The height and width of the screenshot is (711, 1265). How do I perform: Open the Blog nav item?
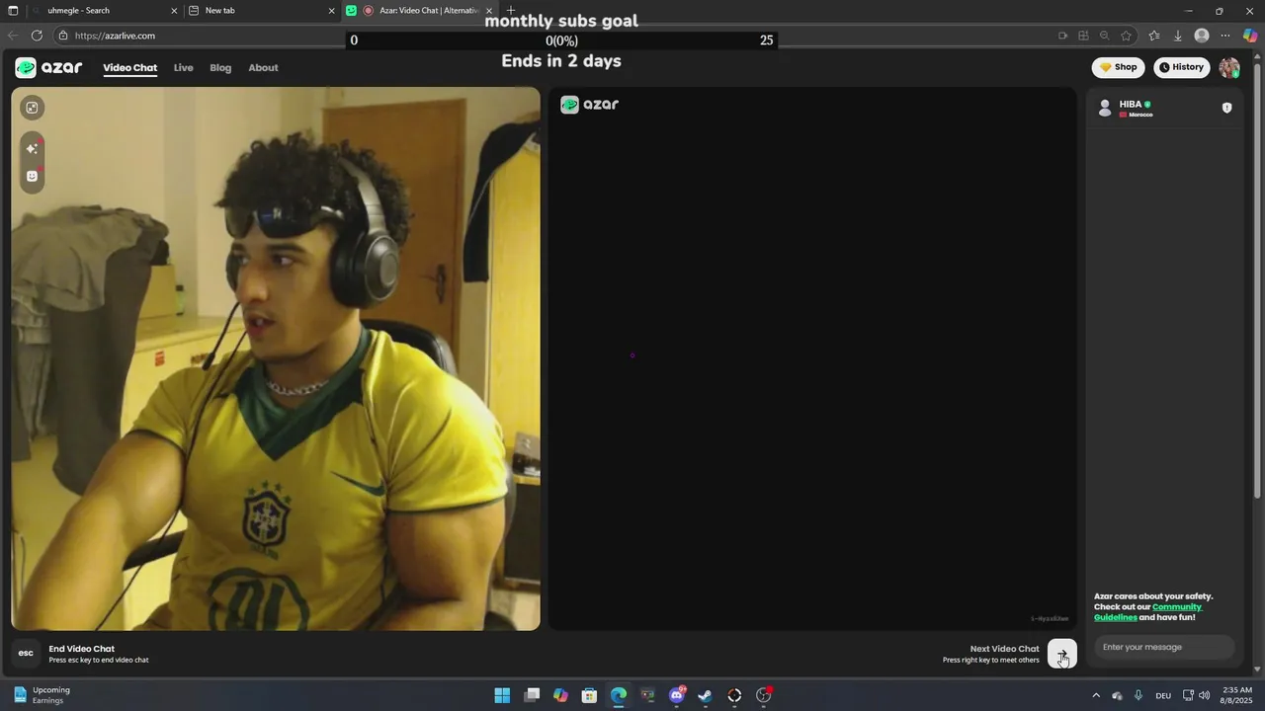pyautogui.click(x=220, y=68)
